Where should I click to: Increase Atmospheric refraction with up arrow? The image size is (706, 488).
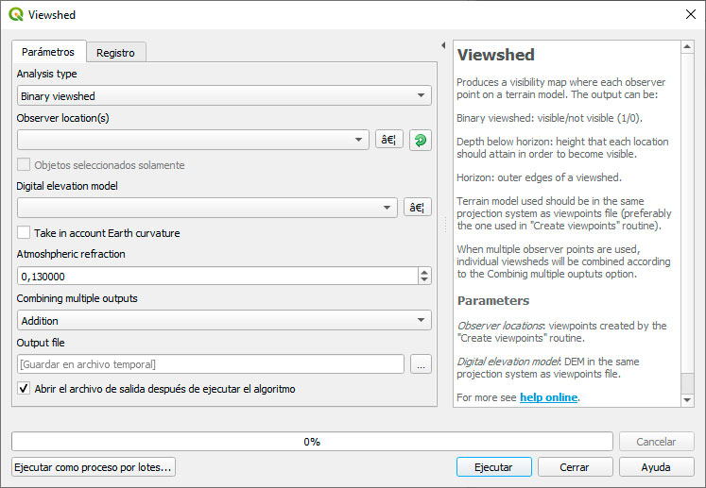[424, 272]
